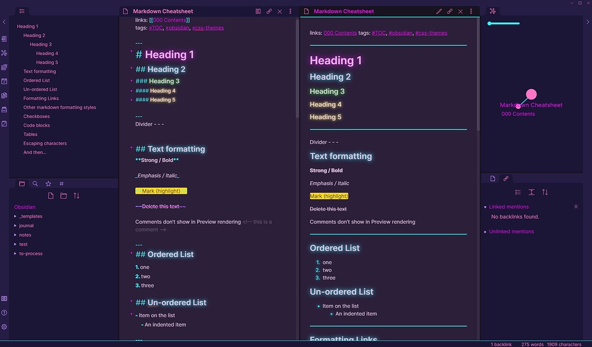
Task: Change sort order with the sort icon
Action: (x=76, y=196)
